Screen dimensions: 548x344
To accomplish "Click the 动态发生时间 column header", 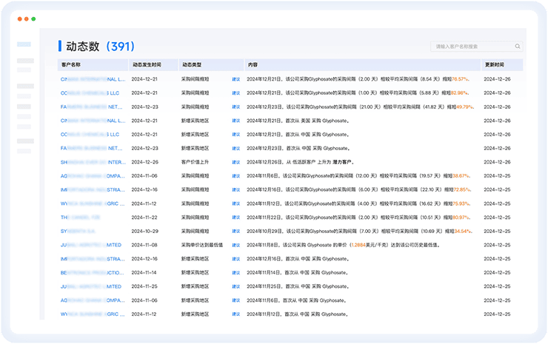I will tap(146, 65).
